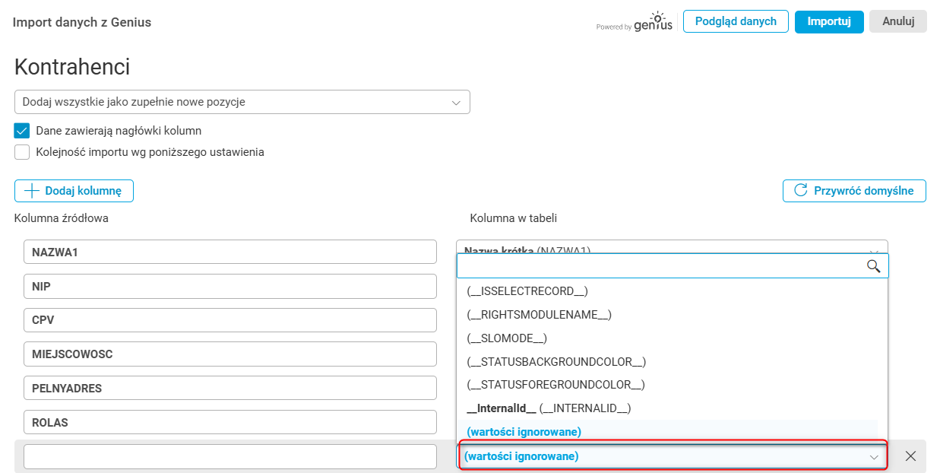Uncheck 'Dane zawierają nagłówki kolumn' checkbox
The height and width of the screenshot is (473, 940).
click(22, 131)
